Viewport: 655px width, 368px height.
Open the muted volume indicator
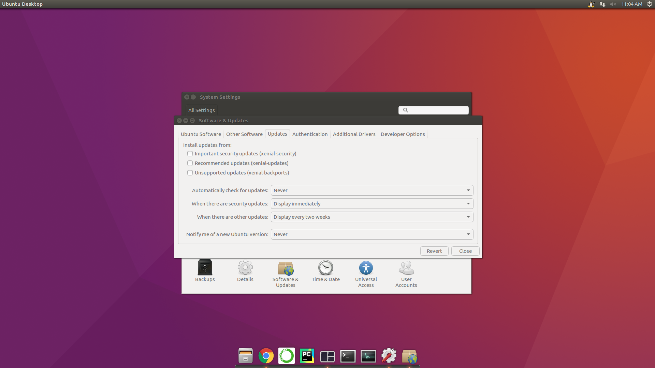613,4
